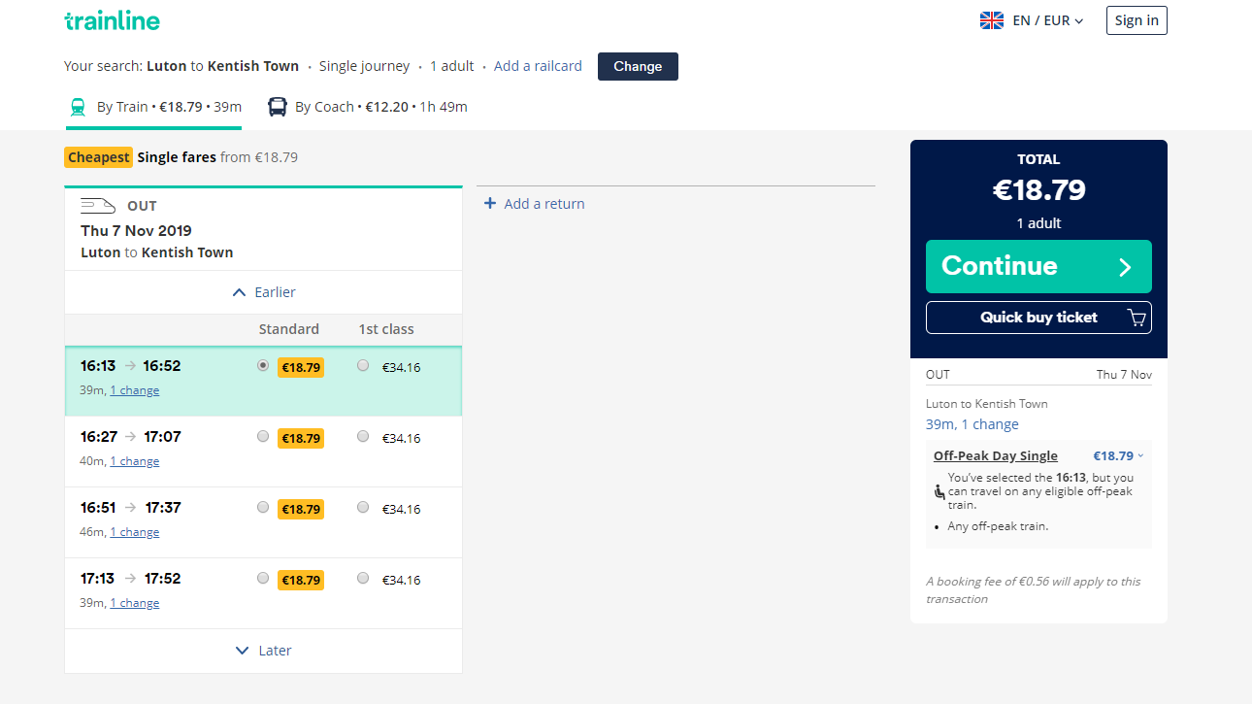Click the 16:51 → 17:37 journey row

tap(263, 522)
